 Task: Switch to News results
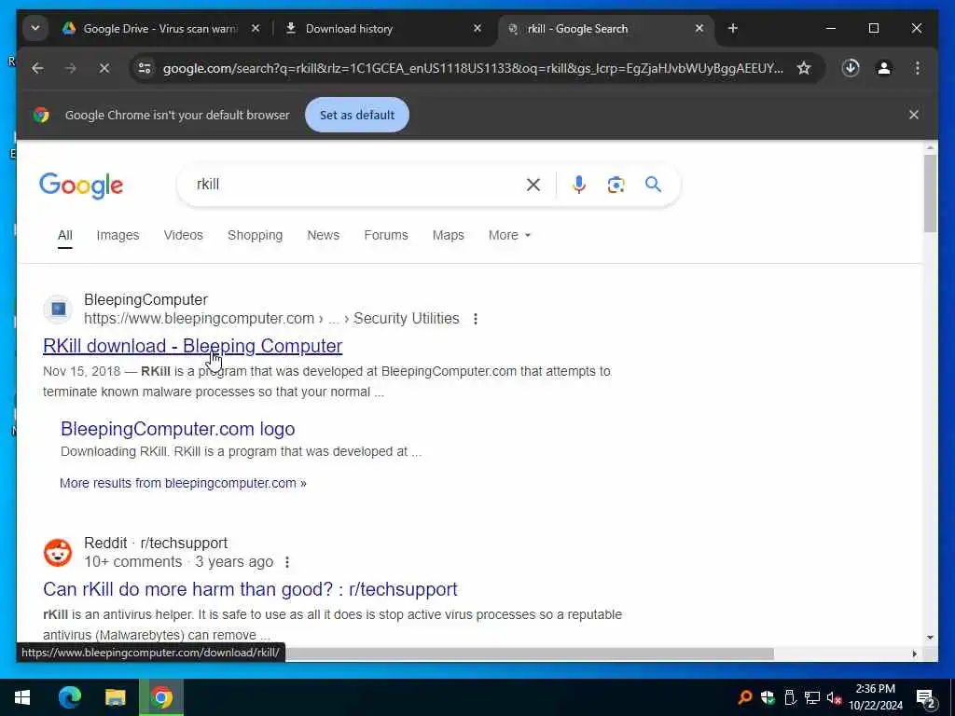pos(324,235)
